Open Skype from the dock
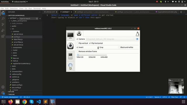Image resolution: width=187 pixels, height=105 pixels. [x=32, y=102]
